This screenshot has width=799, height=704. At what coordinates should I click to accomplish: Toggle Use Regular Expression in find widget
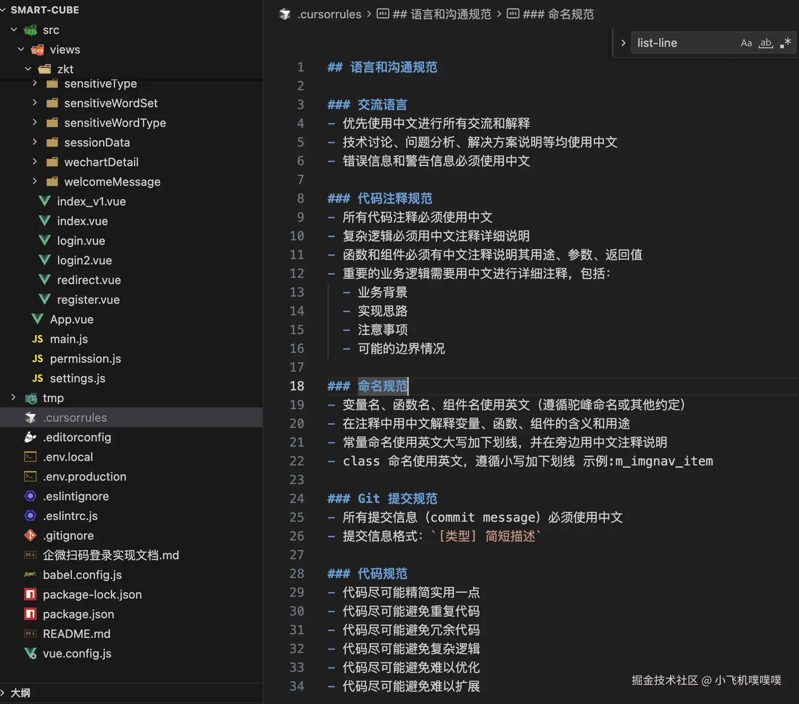pos(786,43)
